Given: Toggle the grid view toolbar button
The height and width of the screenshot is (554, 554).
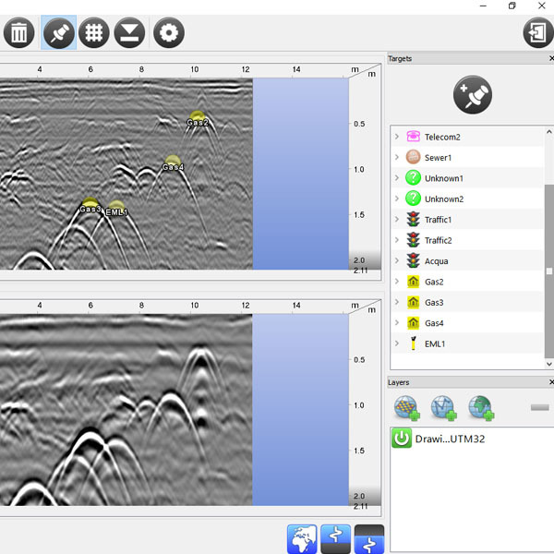Looking at the screenshot, I should click(x=94, y=33).
